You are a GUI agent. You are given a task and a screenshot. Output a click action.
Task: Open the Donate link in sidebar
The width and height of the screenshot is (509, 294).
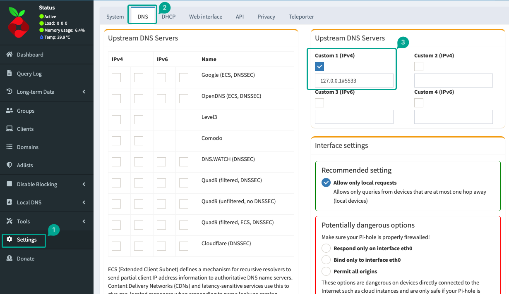pos(25,258)
